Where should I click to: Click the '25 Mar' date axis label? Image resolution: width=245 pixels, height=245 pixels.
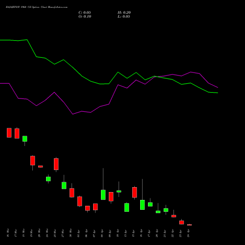[x=55, y=233]
